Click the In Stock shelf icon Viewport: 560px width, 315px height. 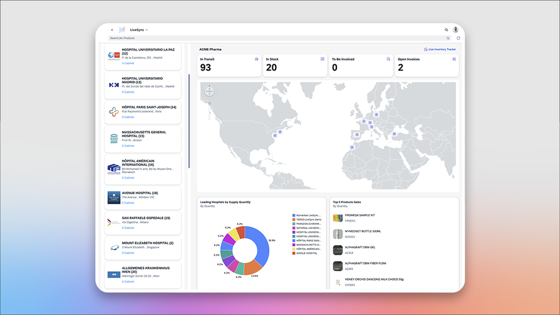click(322, 59)
